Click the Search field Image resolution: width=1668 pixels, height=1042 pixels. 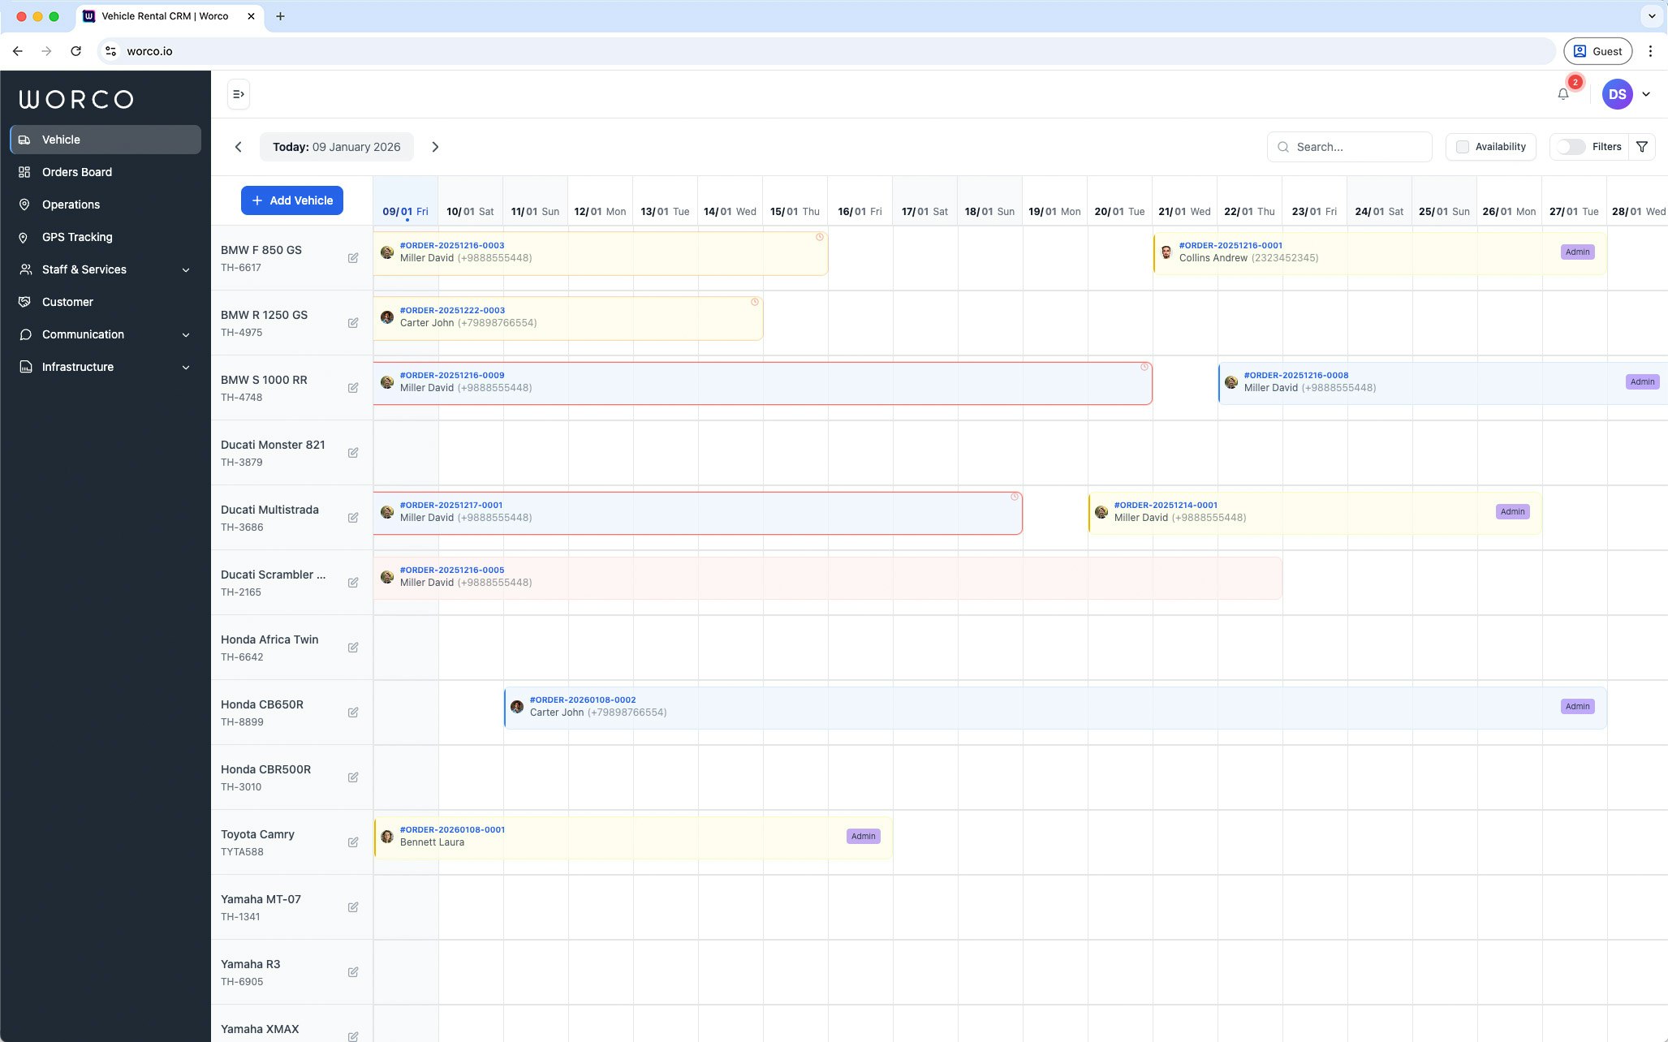(1349, 147)
